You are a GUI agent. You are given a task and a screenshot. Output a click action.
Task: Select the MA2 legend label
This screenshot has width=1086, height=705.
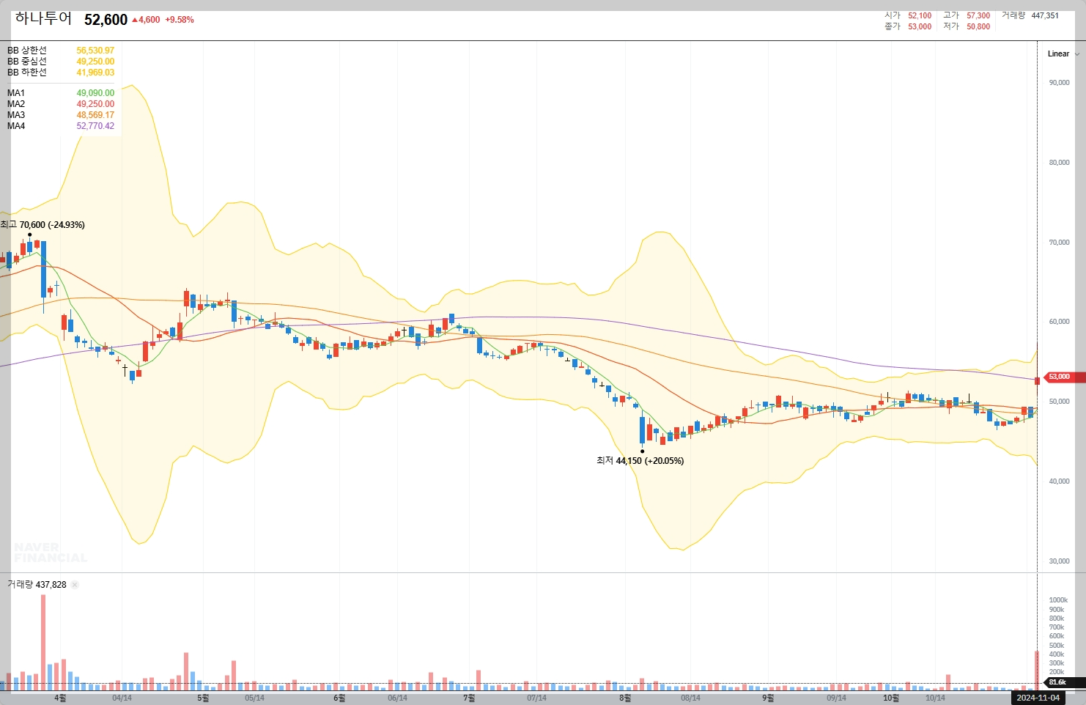pos(16,104)
